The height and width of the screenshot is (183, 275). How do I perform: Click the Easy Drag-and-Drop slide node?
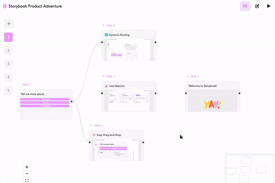coord(116,145)
